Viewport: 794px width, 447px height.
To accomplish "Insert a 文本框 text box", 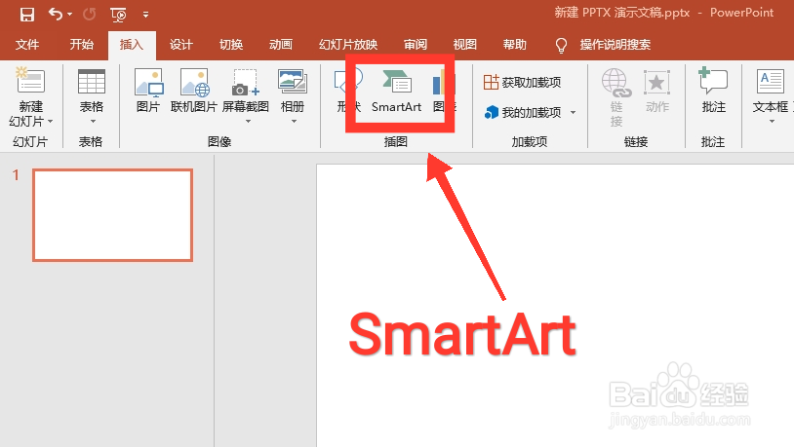I will click(x=771, y=91).
